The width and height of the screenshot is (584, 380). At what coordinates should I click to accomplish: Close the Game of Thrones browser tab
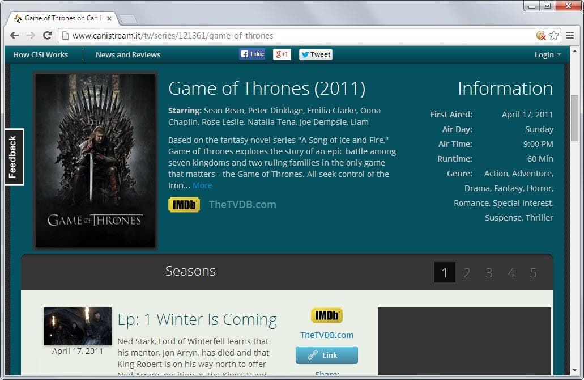click(109, 18)
